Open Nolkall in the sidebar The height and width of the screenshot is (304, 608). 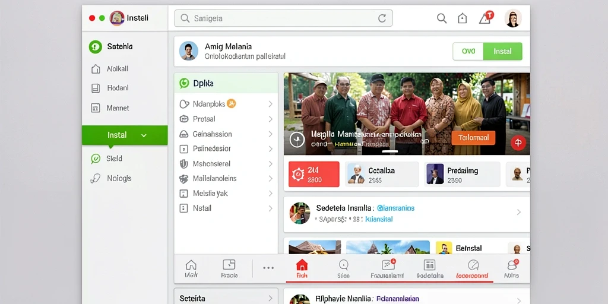(x=125, y=69)
